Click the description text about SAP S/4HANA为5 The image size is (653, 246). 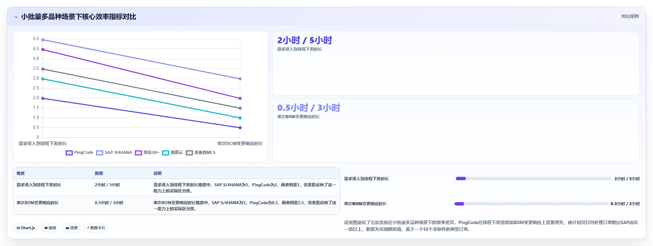[245, 188]
